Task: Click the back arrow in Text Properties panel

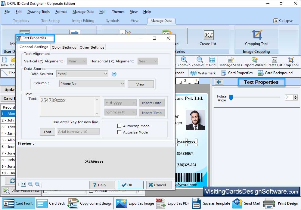Action: pos(219,82)
